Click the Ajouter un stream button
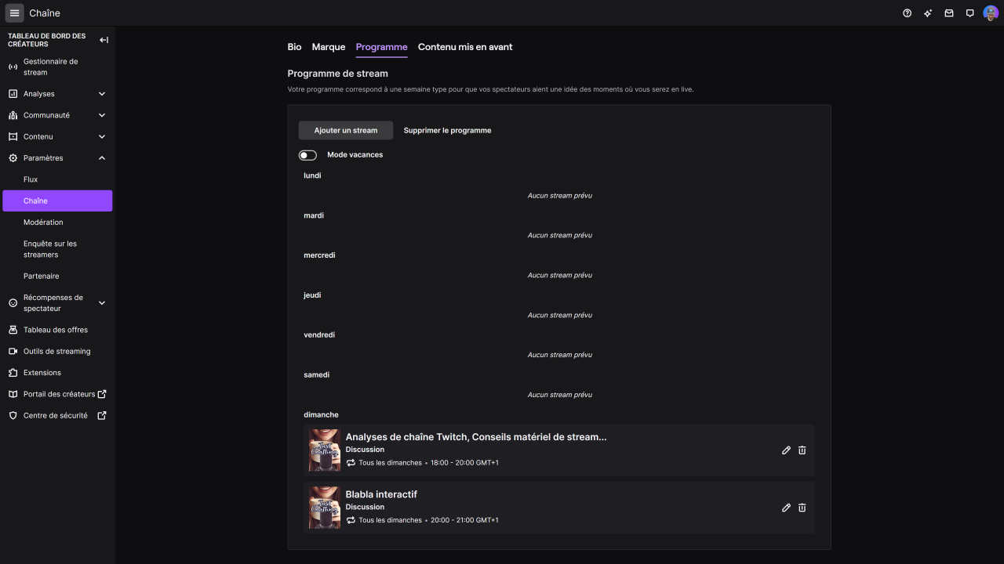This screenshot has height=564, width=1004. 346,131
